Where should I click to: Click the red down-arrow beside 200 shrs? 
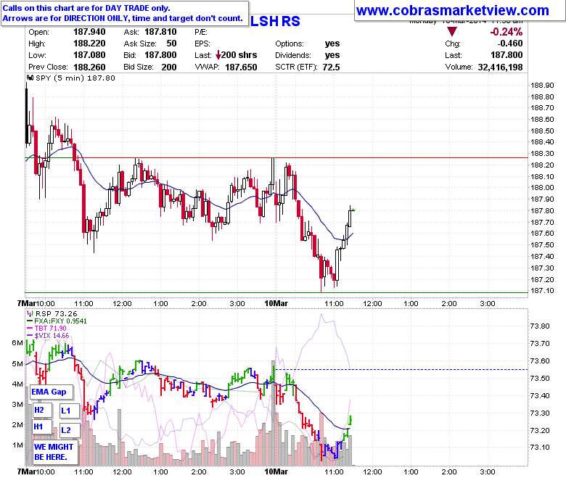pyautogui.click(x=218, y=55)
